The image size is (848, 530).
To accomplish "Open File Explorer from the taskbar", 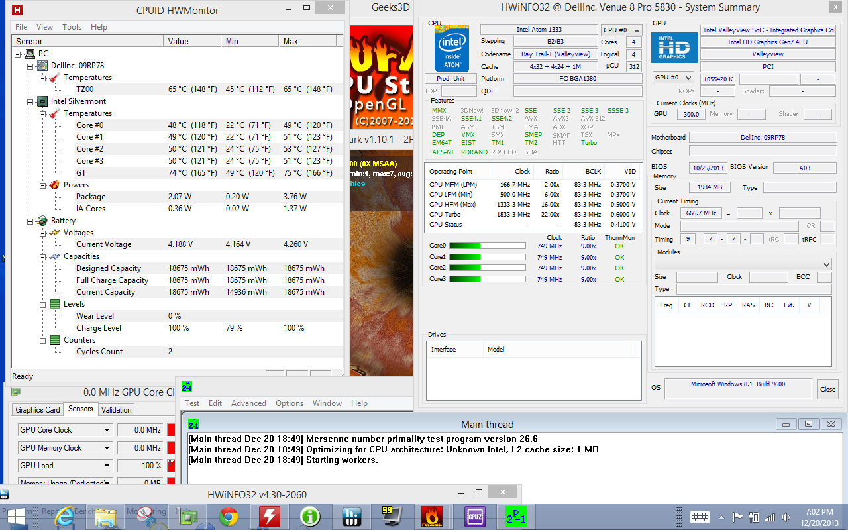I will pos(106,516).
